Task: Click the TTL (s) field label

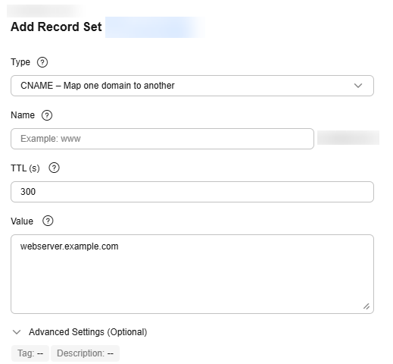Action: click(x=25, y=168)
